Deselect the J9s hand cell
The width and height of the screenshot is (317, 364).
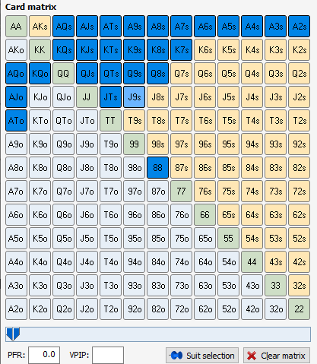click(134, 97)
